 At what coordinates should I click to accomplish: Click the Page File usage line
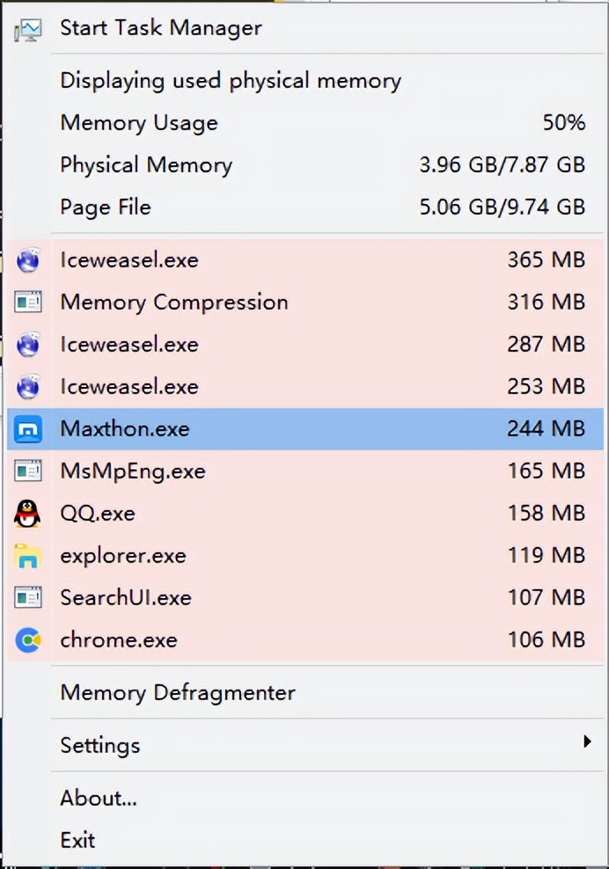322,208
